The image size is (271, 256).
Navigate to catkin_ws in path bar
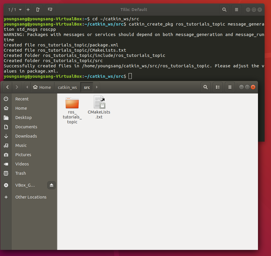pyautogui.click(x=67, y=87)
